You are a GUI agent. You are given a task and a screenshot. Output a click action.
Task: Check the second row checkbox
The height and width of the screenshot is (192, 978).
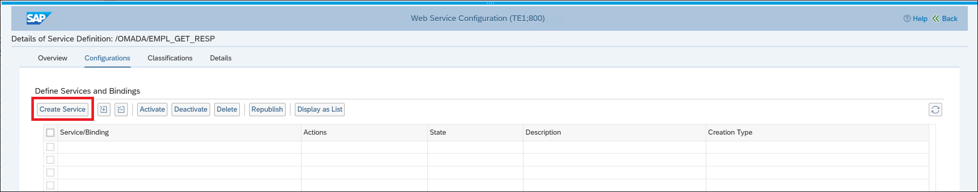(50, 160)
